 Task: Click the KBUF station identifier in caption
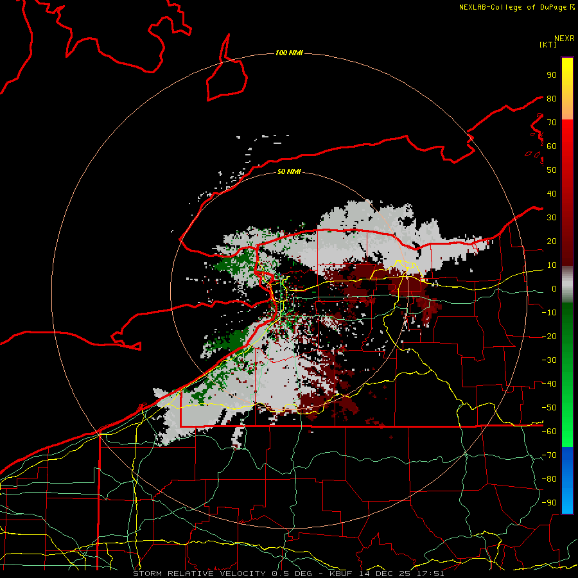[341, 574]
